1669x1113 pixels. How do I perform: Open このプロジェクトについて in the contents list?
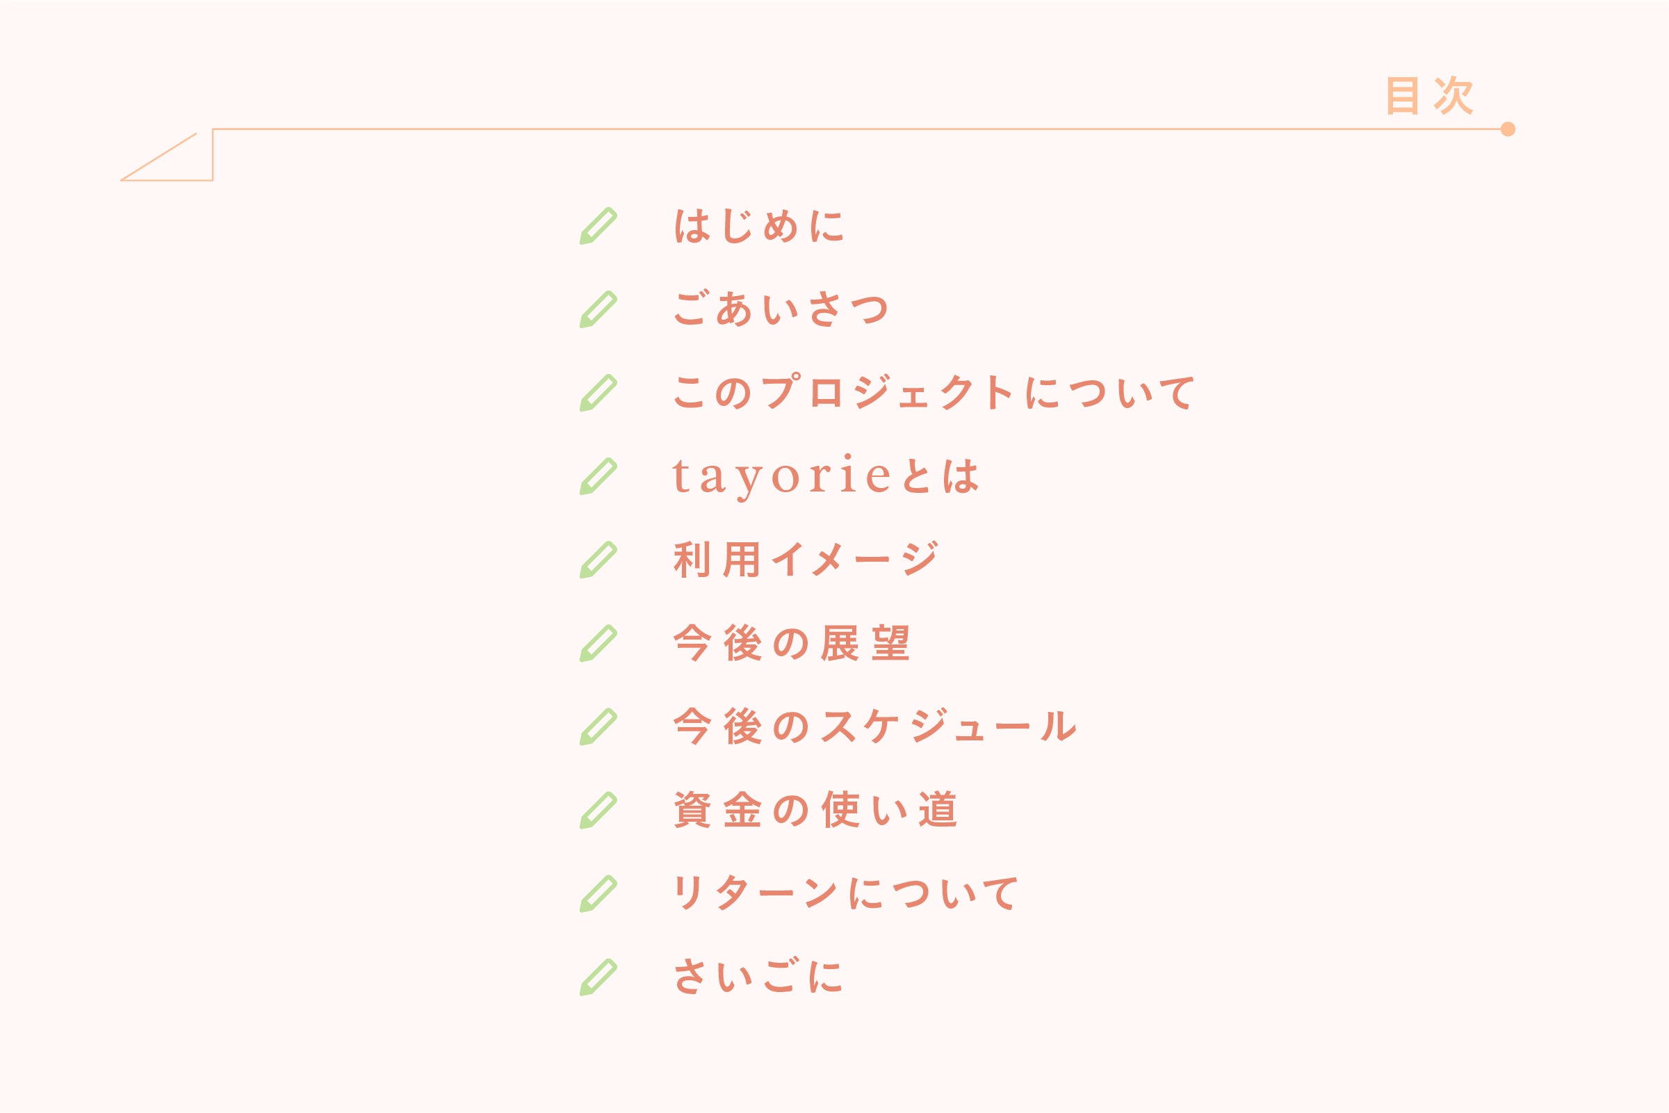coord(934,393)
